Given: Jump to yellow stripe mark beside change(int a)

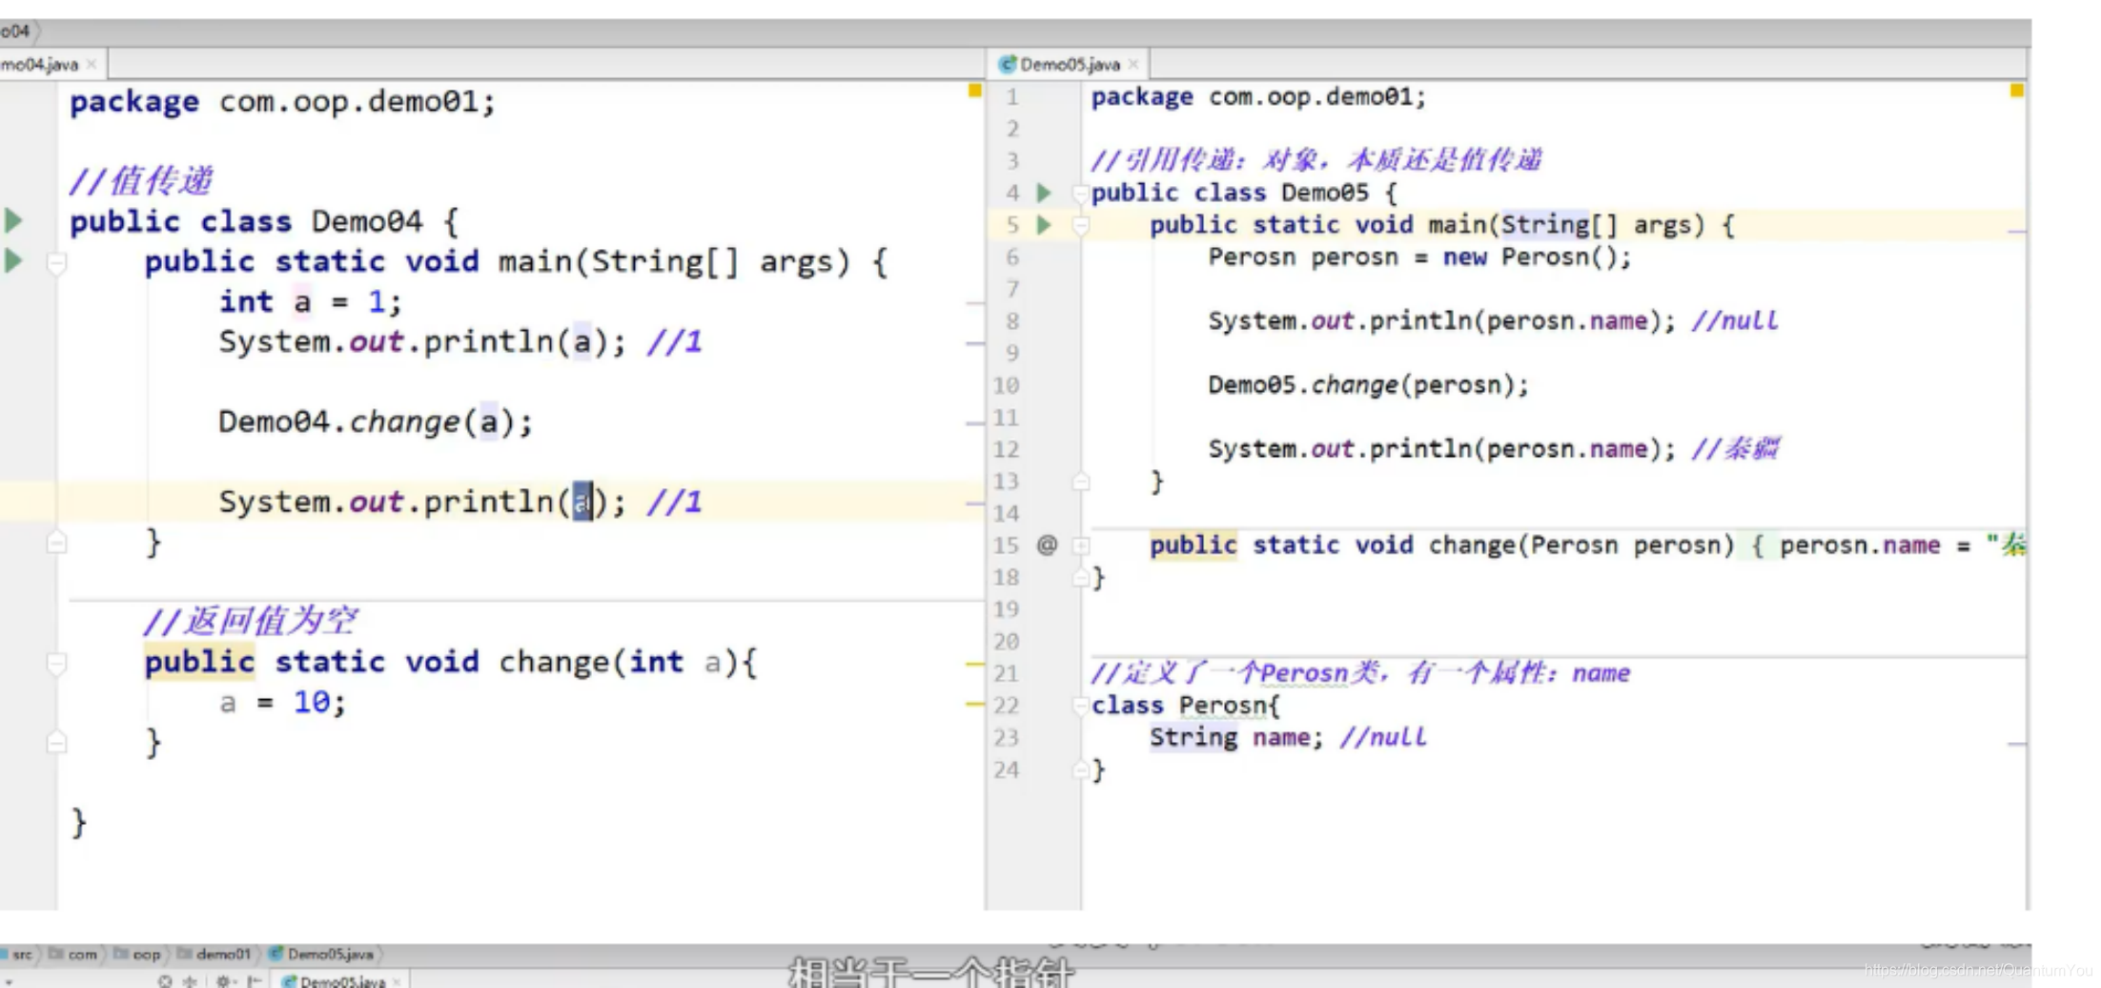Looking at the screenshot, I should [974, 663].
